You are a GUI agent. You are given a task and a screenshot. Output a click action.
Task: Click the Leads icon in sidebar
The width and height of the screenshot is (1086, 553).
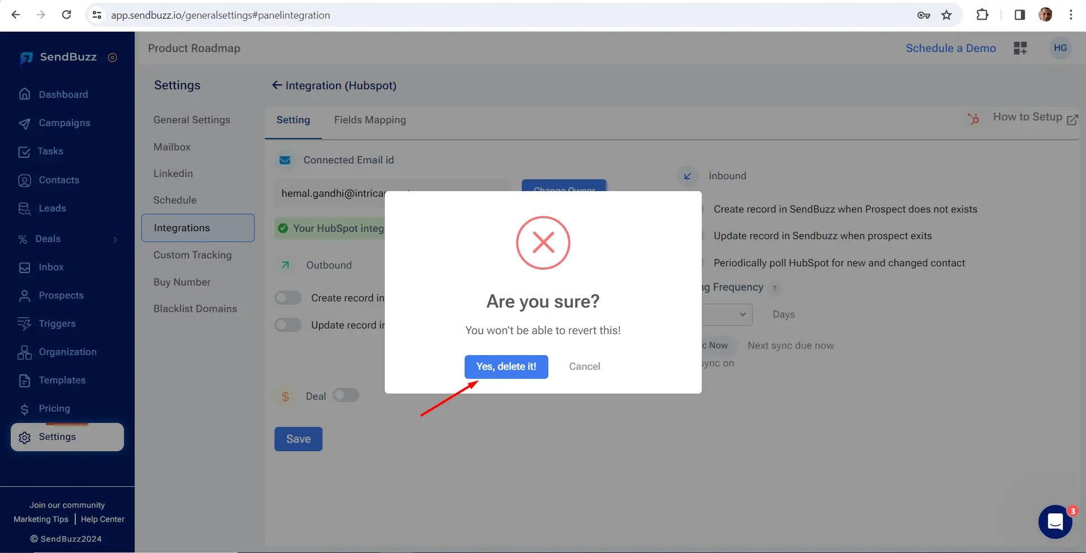coord(24,209)
